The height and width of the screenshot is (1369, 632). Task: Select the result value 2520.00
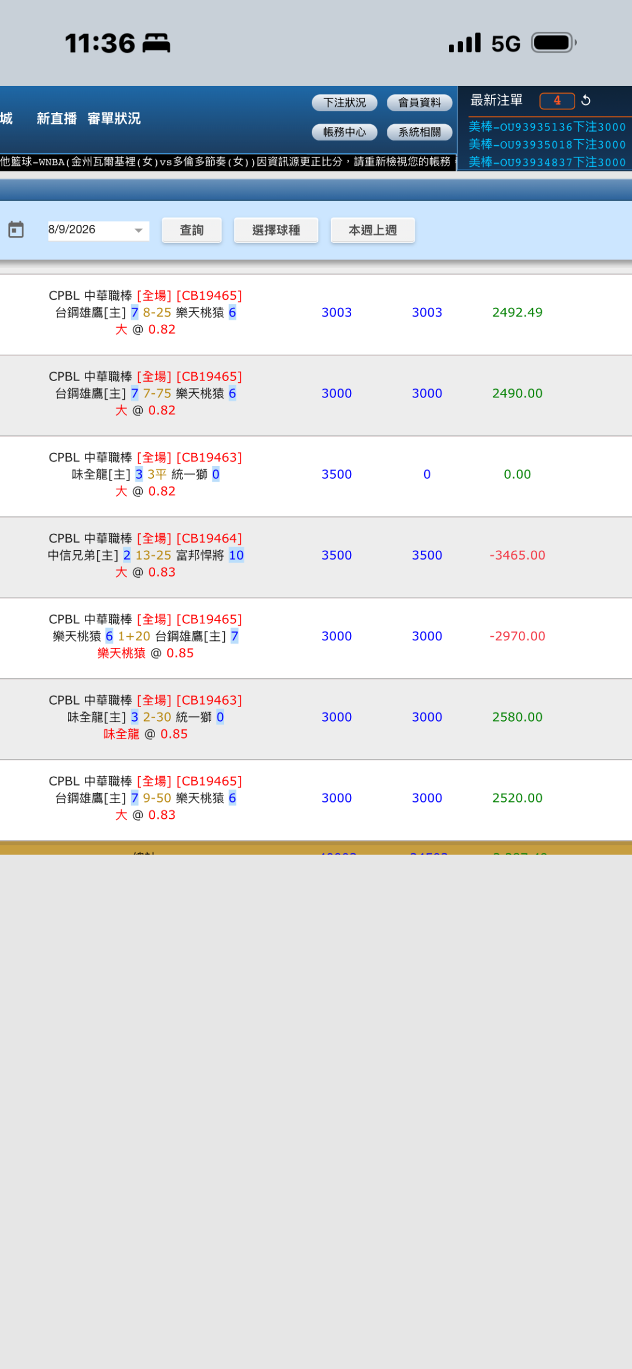click(x=517, y=798)
